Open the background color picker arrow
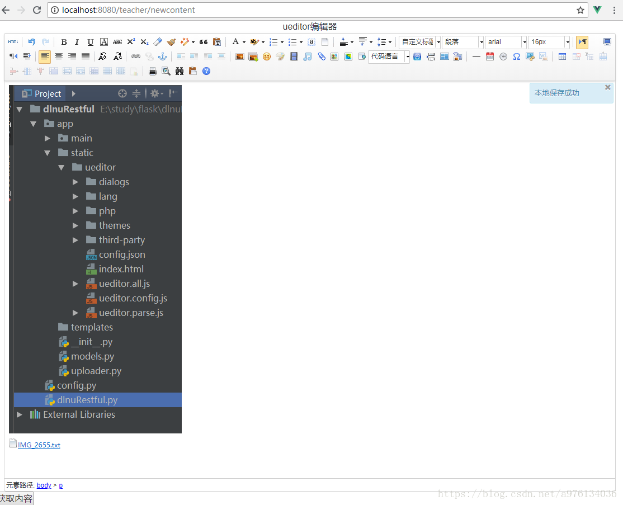Image resolution: width=623 pixels, height=505 pixels. coord(263,42)
